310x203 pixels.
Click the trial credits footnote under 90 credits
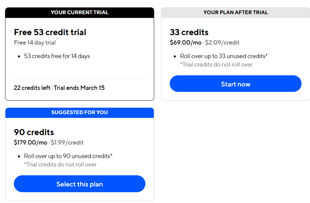point(60,164)
